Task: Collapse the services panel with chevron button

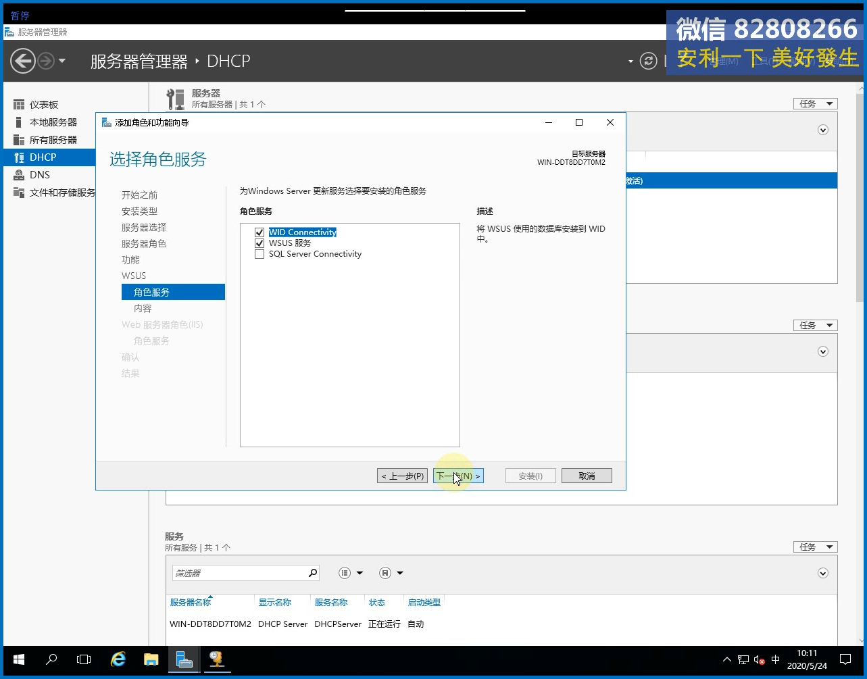Action: [x=823, y=573]
